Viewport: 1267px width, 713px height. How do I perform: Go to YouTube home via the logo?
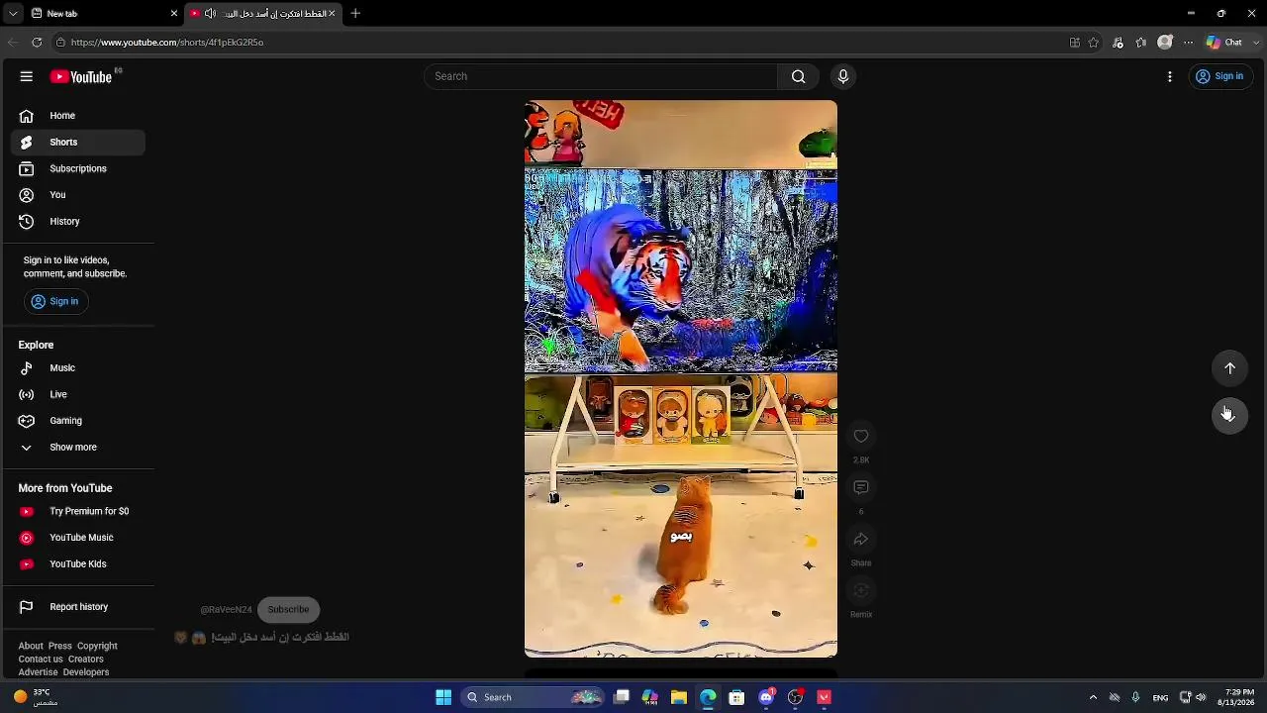coord(81,76)
